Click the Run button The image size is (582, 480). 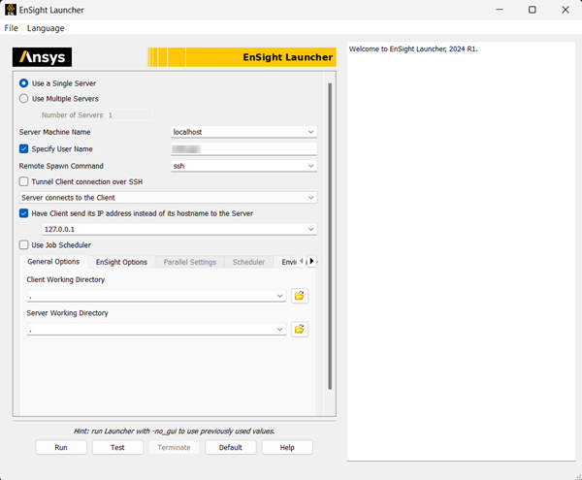pos(61,447)
